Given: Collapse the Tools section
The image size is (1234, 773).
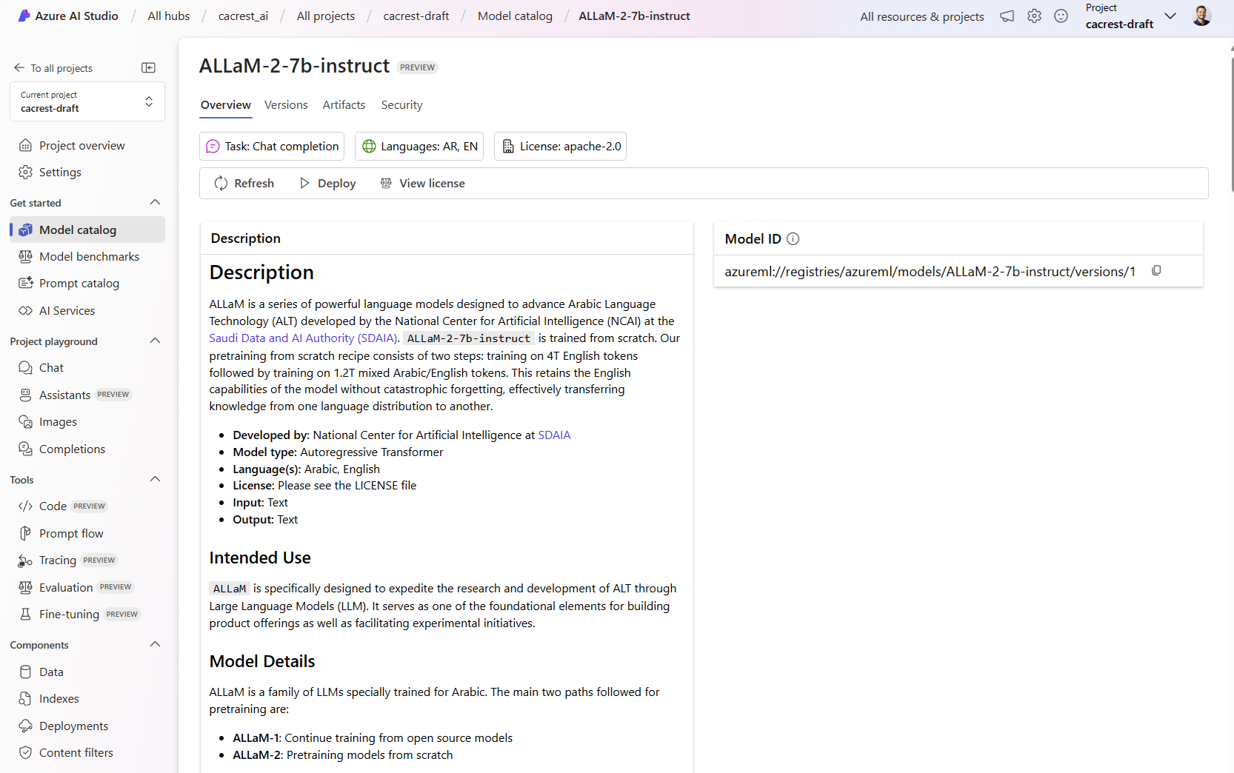Looking at the screenshot, I should pos(155,480).
